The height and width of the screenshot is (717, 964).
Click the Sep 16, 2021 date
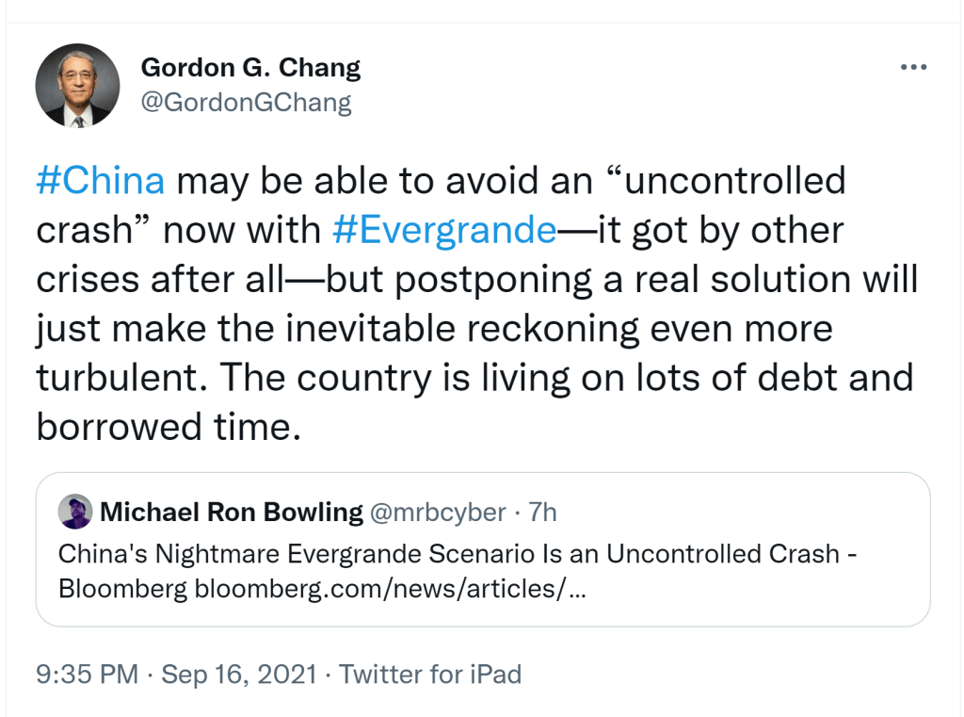coord(239,675)
